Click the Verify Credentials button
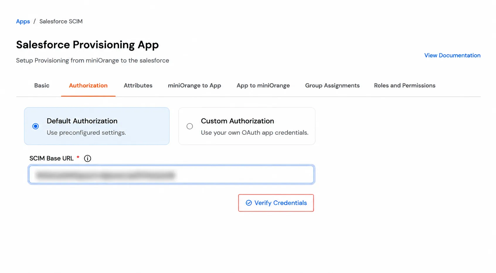 click(x=276, y=203)
